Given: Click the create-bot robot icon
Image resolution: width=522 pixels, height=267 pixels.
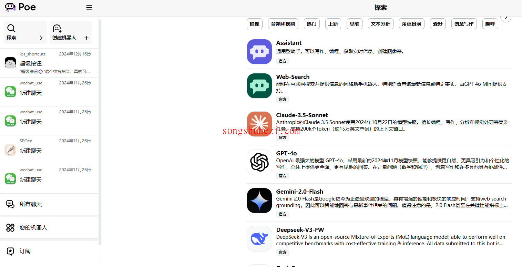Looking at the screenshot, I should [x=57, y=28].
